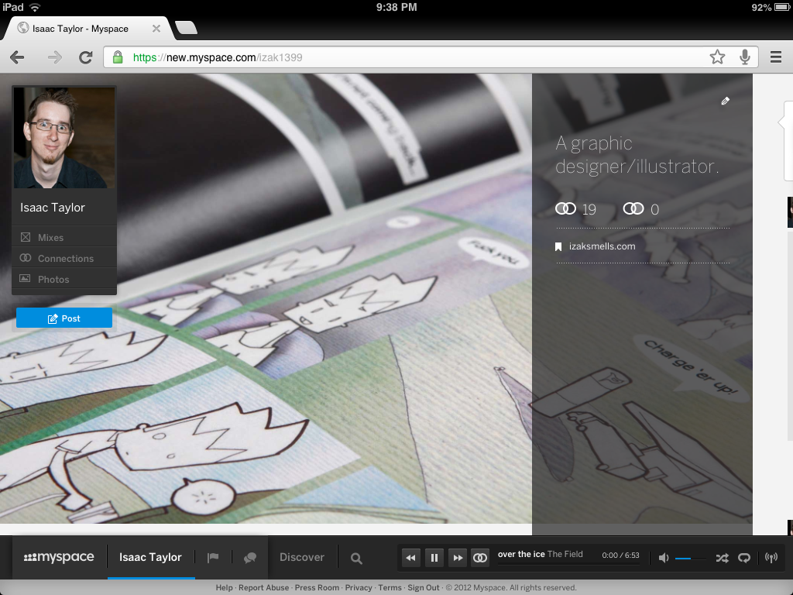This screenshot has width=793, height=595.
Task: Click the blue Post button
Action: pos(64,318)
